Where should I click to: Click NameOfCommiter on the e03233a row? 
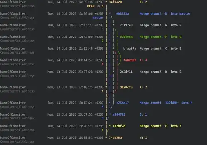tap(13, 14)
